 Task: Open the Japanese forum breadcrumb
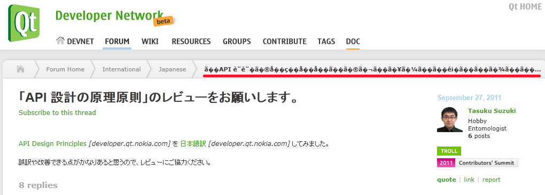173,69
